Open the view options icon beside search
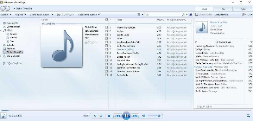Screen dimensions: 253x121 139,15
